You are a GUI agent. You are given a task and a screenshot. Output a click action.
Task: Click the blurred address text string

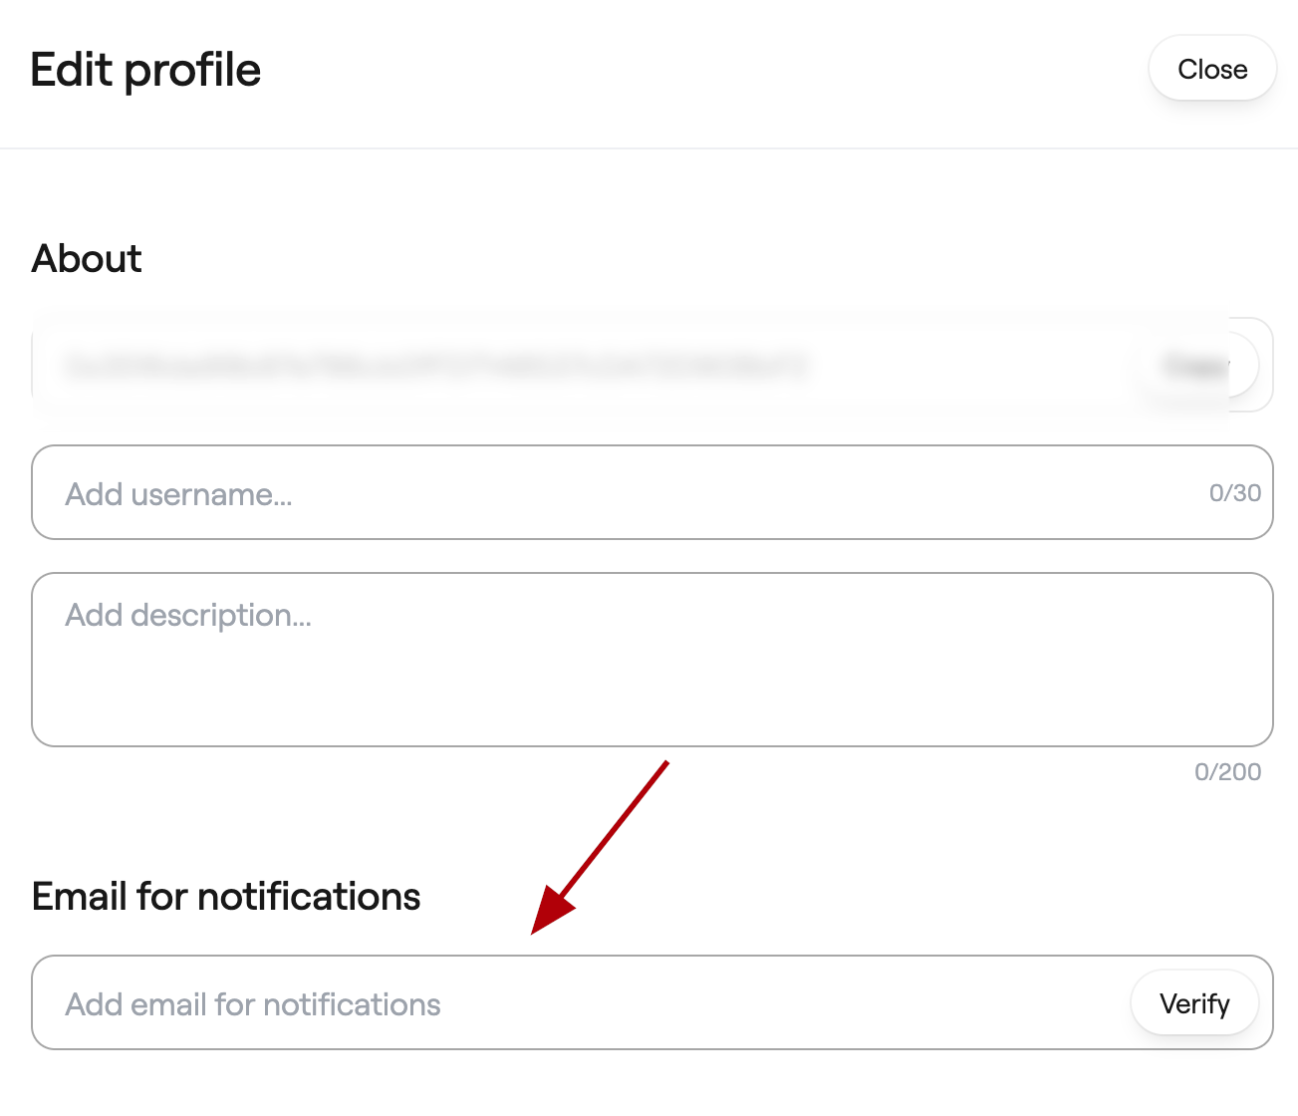434,366
